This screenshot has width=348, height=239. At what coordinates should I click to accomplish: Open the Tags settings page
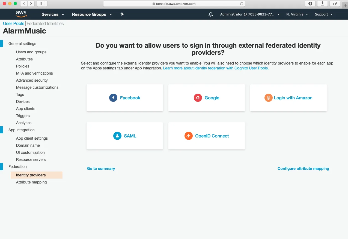click(x=20, y=94)
